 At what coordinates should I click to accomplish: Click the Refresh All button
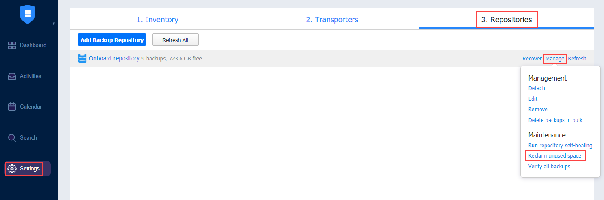[x=175, y=40]
